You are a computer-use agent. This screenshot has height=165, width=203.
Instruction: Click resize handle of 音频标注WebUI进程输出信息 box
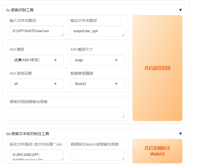pyautogui.click(x=123, y=159)
